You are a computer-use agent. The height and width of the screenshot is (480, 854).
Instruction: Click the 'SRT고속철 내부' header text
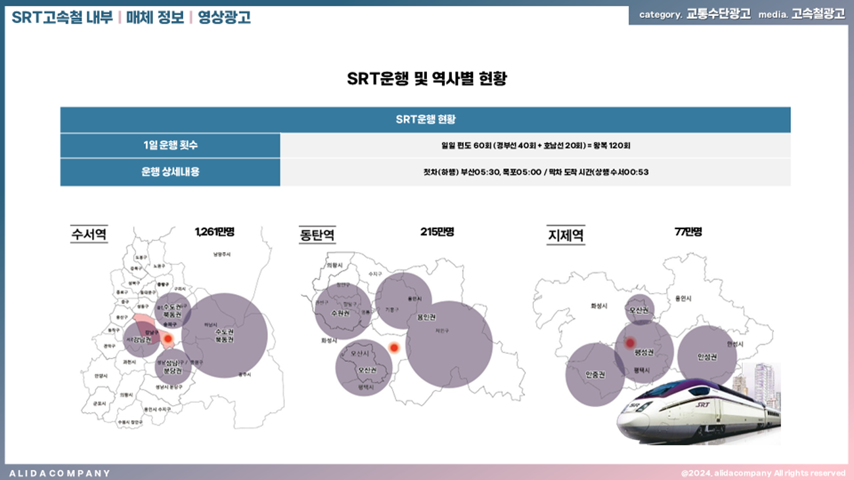tap(62, 18)
